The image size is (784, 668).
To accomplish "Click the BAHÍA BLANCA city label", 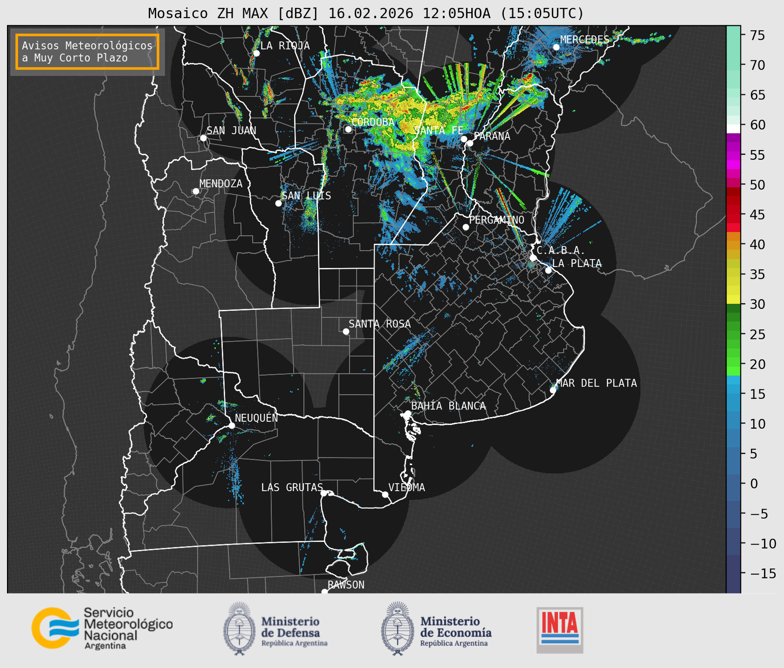I will point(448,406).
